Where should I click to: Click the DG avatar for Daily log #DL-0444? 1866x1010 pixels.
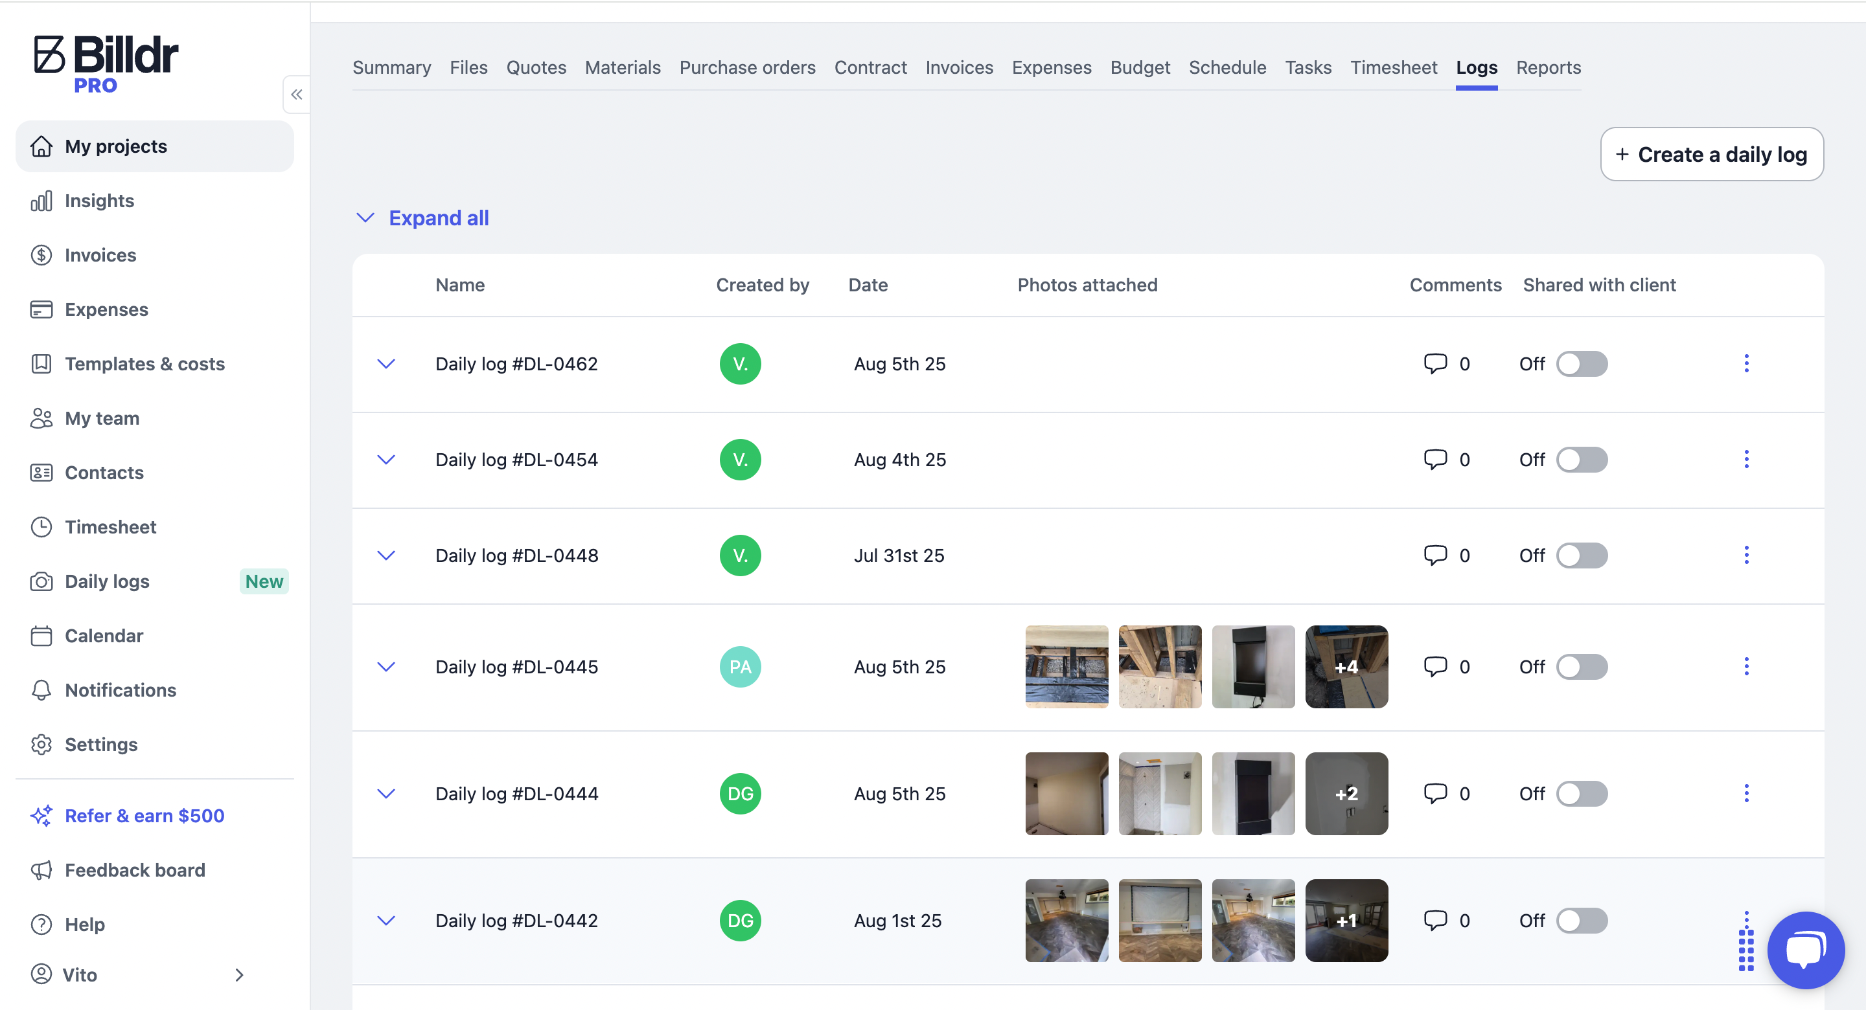click(x=739, y=793)
